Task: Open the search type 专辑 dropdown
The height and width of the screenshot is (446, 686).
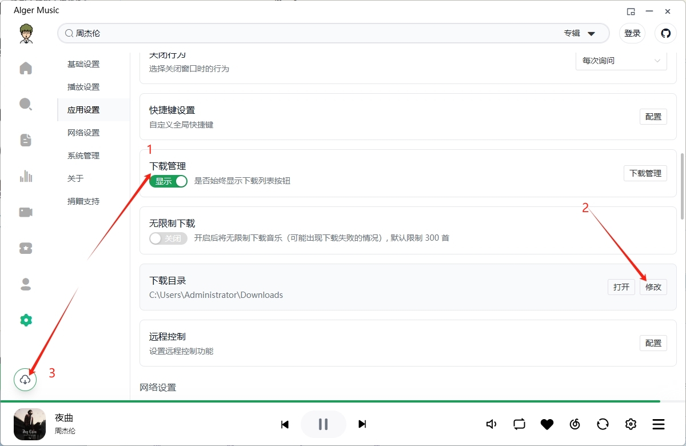Action: (580, 34)
